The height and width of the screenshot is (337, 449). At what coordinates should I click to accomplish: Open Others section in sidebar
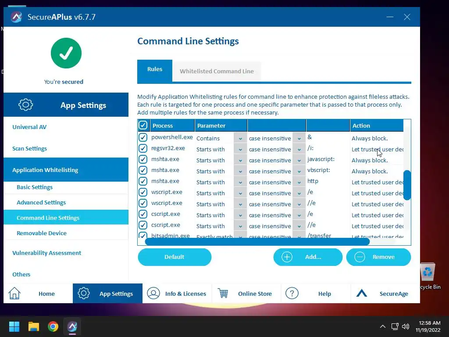point(21,274)
